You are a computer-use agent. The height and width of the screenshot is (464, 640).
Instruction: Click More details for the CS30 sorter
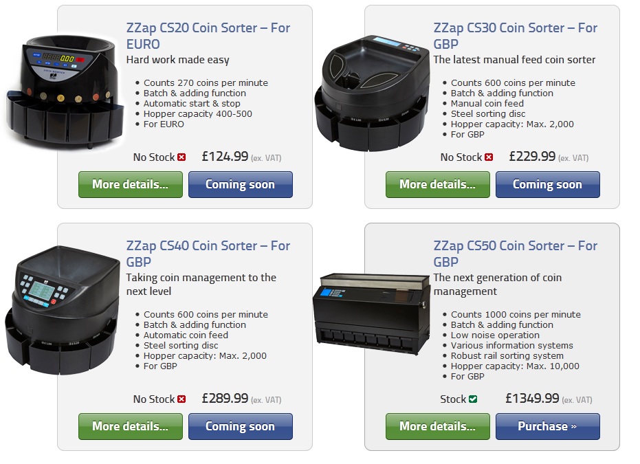tap(437, 184)
